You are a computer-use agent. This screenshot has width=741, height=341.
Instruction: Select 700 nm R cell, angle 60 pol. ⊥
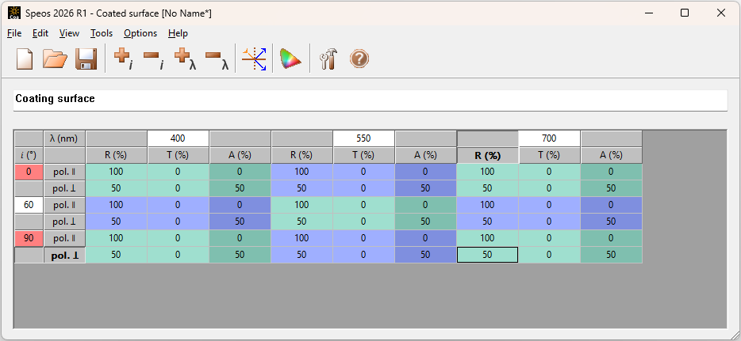[x=488, y=222]
